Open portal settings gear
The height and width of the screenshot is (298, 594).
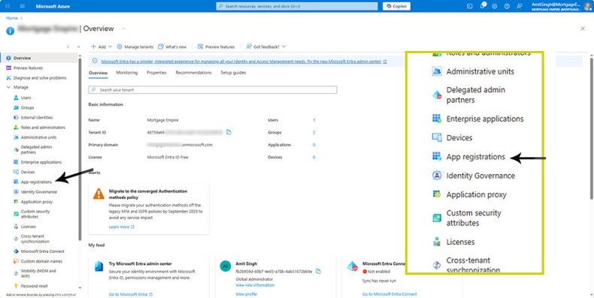[x=495, y=6]
